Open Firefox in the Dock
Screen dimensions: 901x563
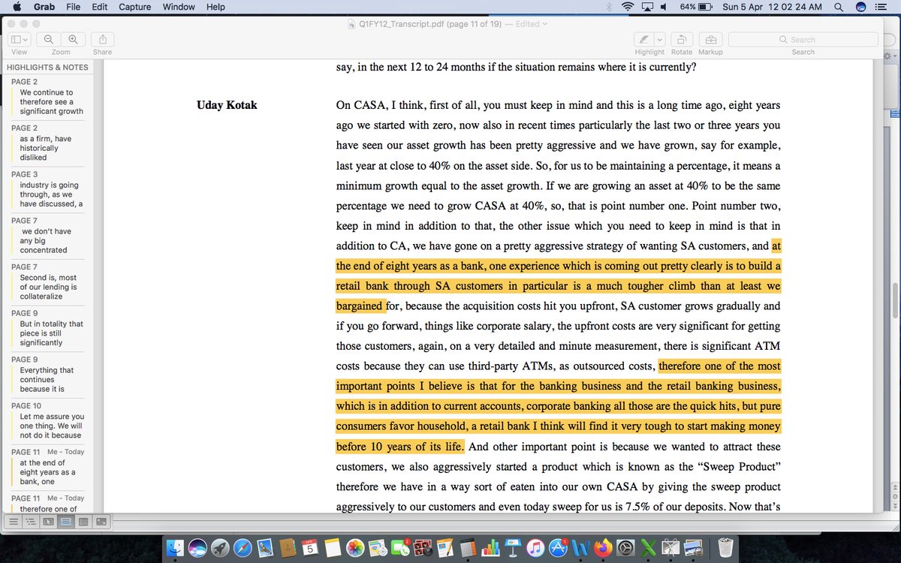click(604, 548)
